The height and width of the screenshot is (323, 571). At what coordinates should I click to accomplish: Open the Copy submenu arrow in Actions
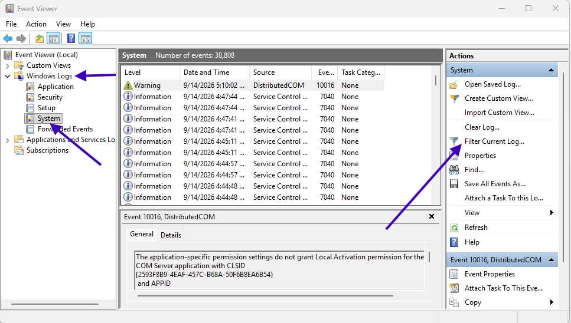(x=552, y=302)
